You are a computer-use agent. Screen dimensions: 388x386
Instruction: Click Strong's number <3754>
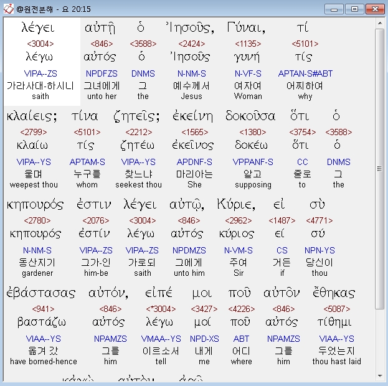pos(303,132)
